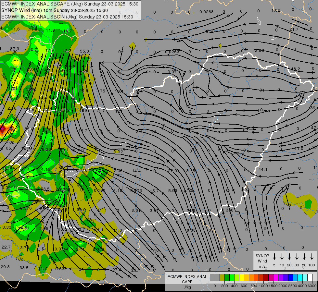Click the map value 3.87

point(154,211)
